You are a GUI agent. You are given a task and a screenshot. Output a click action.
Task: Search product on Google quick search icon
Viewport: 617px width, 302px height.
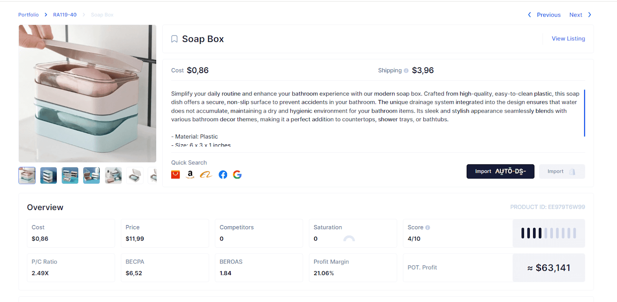click(x=237, y=175)
